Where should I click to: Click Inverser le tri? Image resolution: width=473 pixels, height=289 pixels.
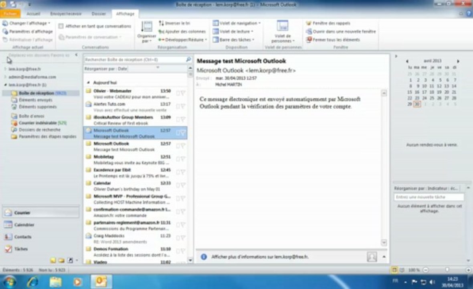coord(174,23)
